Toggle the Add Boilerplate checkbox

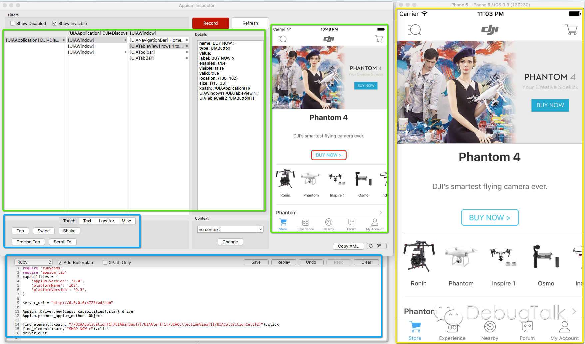tap(60, 262)
